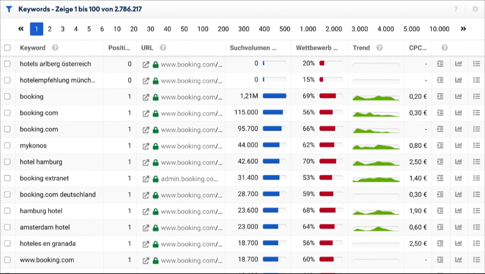This screenshot has height=274, width=485.
Task: Jump to page 10.000
Action: coord(439,29)
